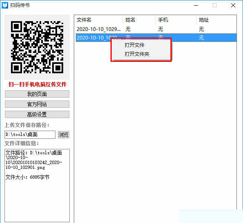The height and width of the screenshot is (223, 243).
Task: Click the disabled maximize button
Action: 214,5
